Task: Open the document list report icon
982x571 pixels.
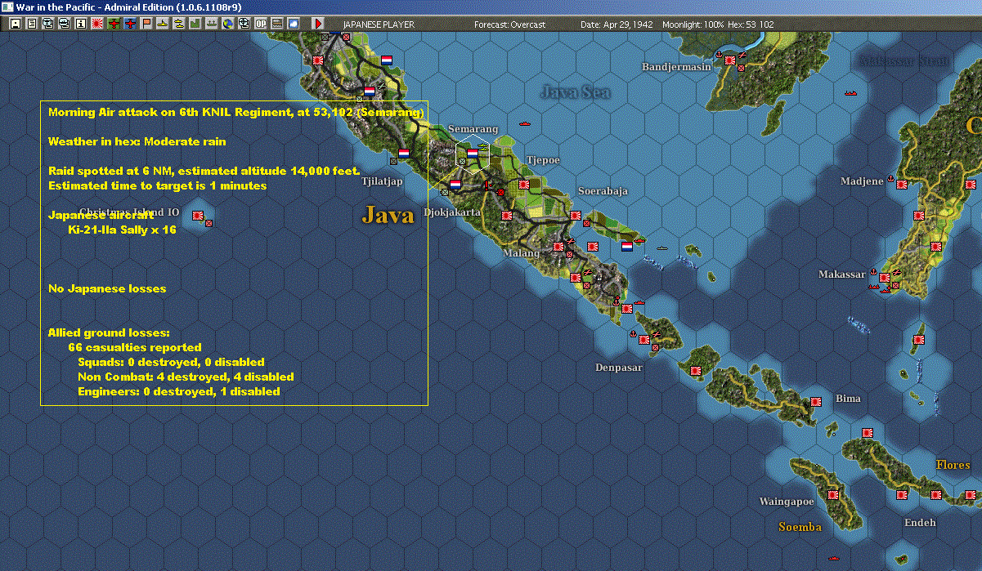Action: click(32, 24)
